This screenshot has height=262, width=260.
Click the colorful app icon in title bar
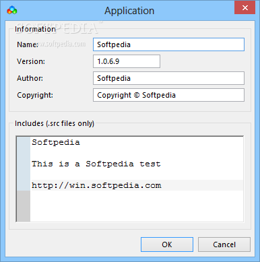click(x=12, y=10)
